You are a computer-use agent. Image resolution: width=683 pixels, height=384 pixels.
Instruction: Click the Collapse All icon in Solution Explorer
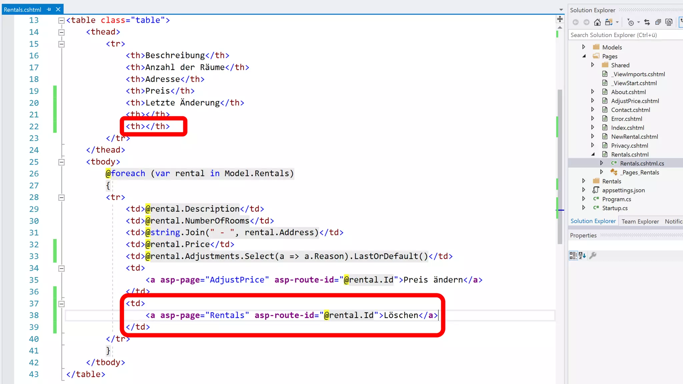[x=658, y=22]
